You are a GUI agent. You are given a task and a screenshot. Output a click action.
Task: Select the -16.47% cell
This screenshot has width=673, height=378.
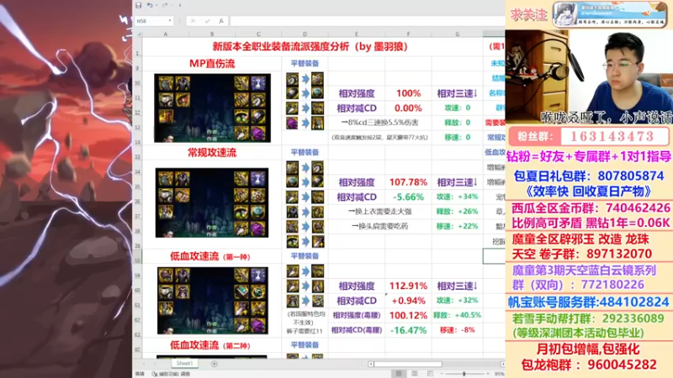408,330
